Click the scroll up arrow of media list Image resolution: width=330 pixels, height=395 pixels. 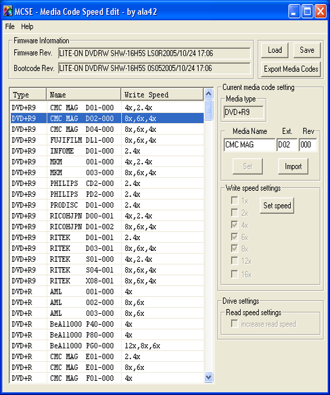(208, 94)
